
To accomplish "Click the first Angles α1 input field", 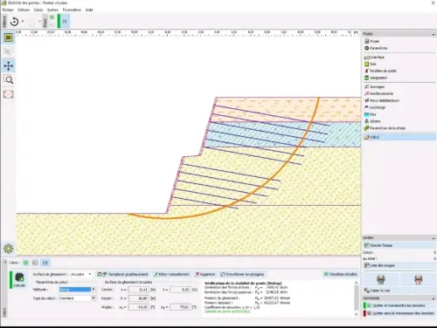I will 139,307.
